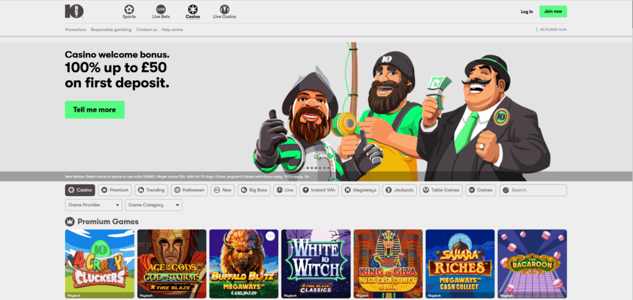Filter games by Halloween category
The width and height of the screenshot is (633, 300).
[189, 190]
